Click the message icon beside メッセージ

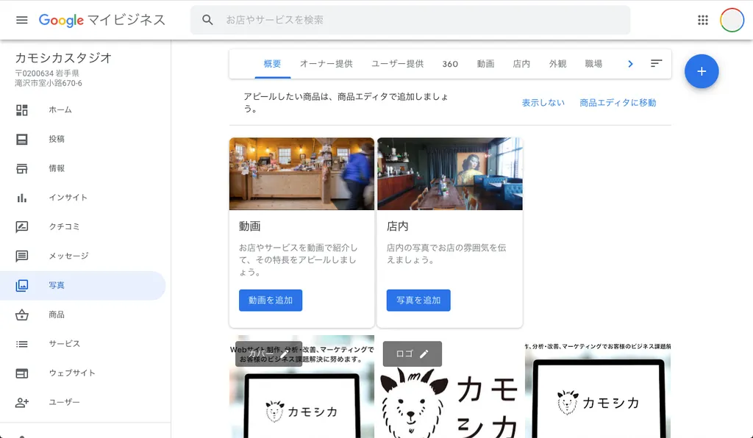[x=21, y=256]
